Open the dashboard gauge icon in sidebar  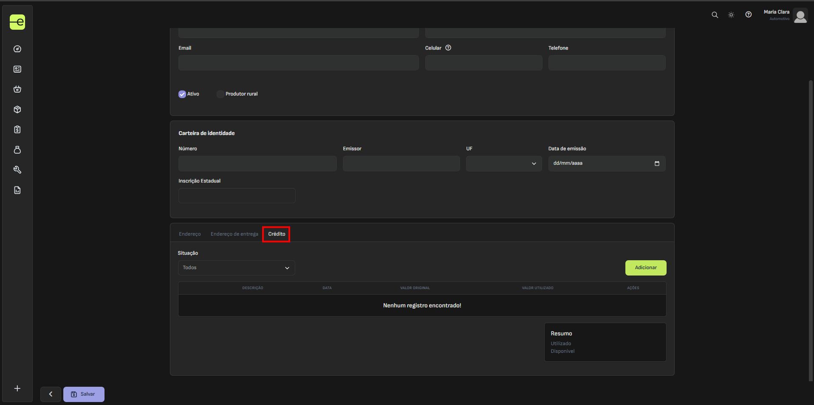coord(17,49)
